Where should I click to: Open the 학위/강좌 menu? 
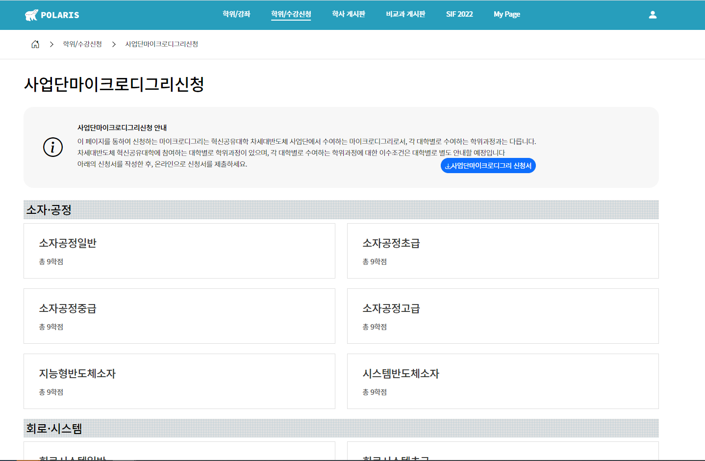(x=236, y=14)
